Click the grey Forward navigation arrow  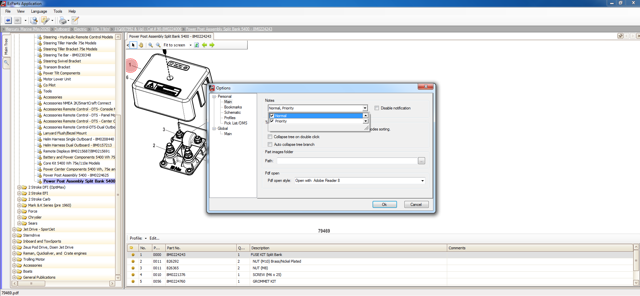[18, 20]
